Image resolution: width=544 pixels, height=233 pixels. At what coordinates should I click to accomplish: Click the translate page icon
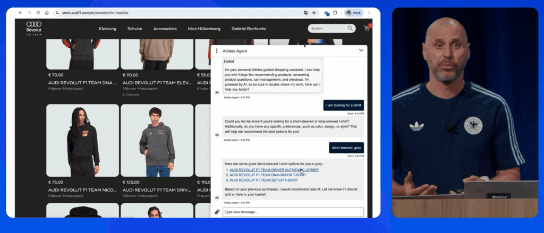click(x=305, y=13)
